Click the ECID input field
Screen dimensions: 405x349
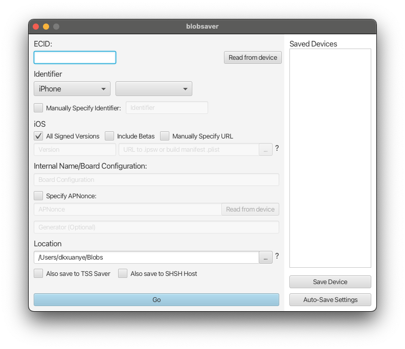pos(75,57)
